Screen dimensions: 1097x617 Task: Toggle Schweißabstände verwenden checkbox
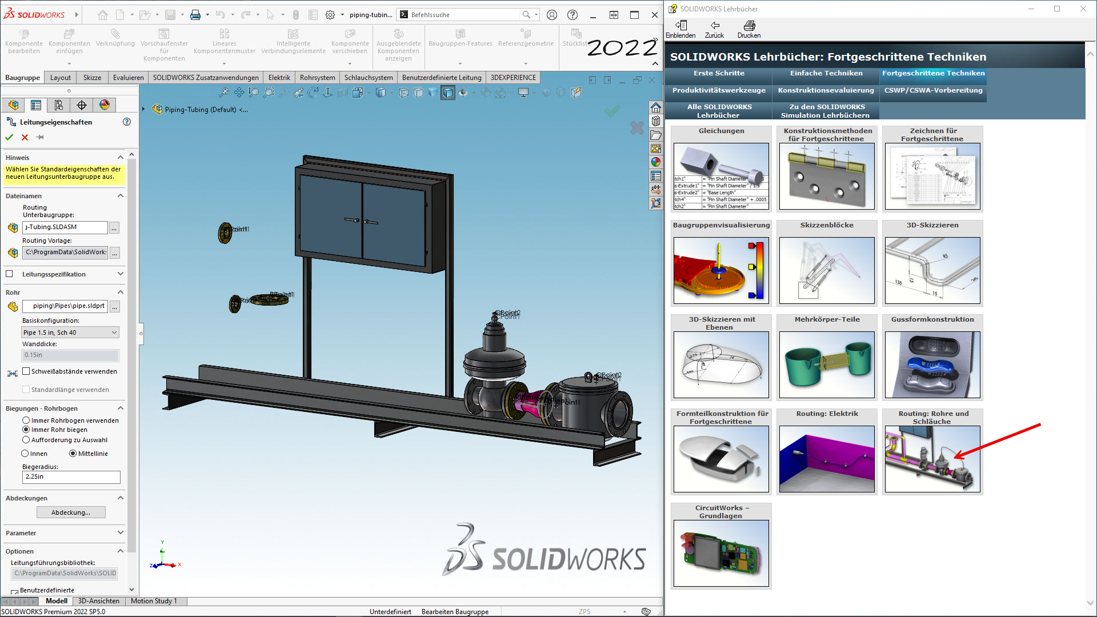coord(26,371)
